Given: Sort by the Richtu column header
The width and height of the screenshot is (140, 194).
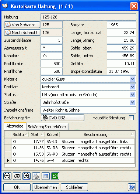Looking at the screenshot, I should (x=20, y=135).
